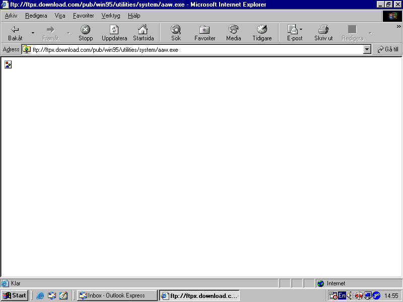Click the Internet security zone indicator
403x302 pixels.
pos(331,283)
